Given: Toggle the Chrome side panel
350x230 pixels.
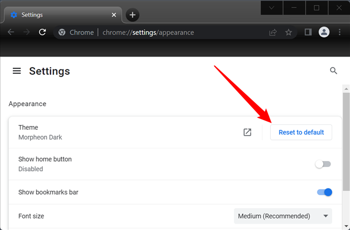Looking at the screenshot, I should click(308, 32).
